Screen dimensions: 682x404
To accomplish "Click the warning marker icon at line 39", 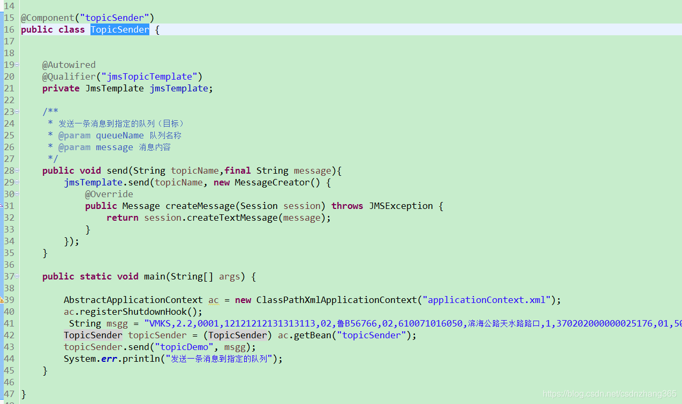I will (2, 300).
